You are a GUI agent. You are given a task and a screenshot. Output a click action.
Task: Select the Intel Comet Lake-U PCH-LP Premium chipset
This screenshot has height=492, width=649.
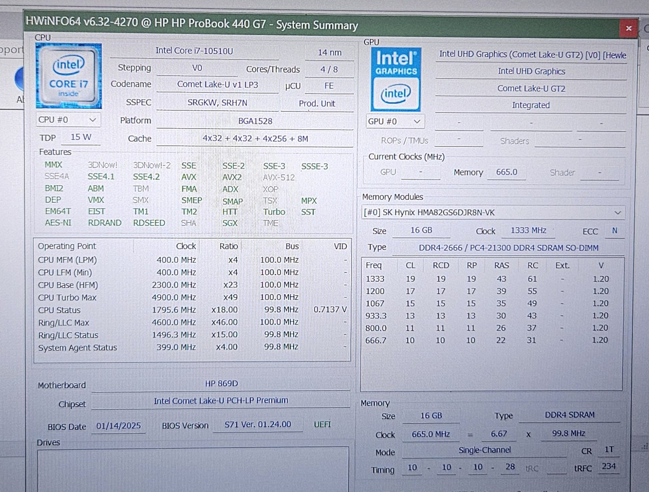click(221, 400)
